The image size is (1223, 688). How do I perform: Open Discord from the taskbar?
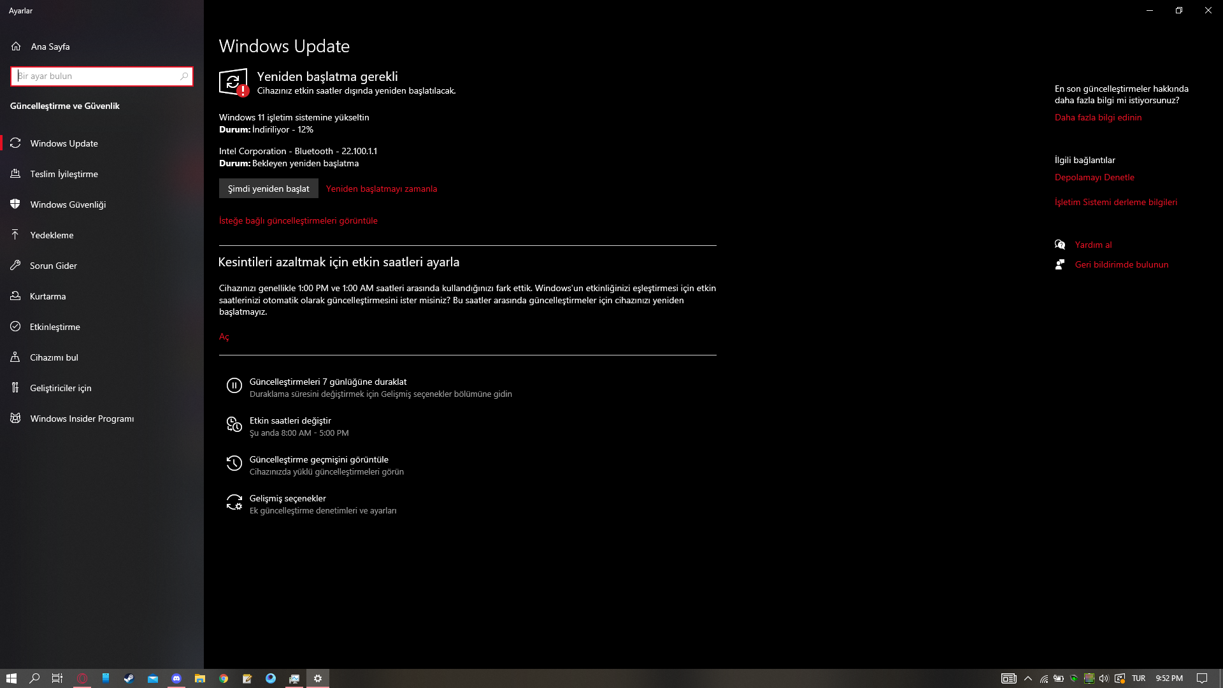point(176,678)
